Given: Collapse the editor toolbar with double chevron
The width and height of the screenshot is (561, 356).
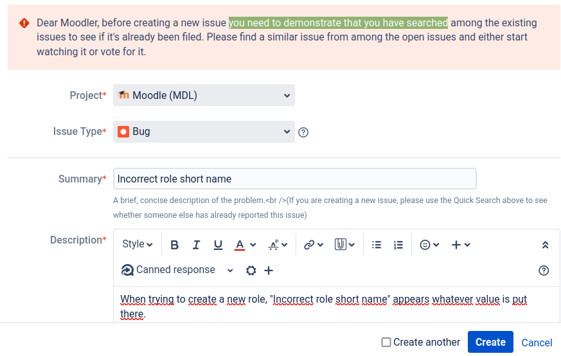Looking at the screenshot, I should (546, 245).
